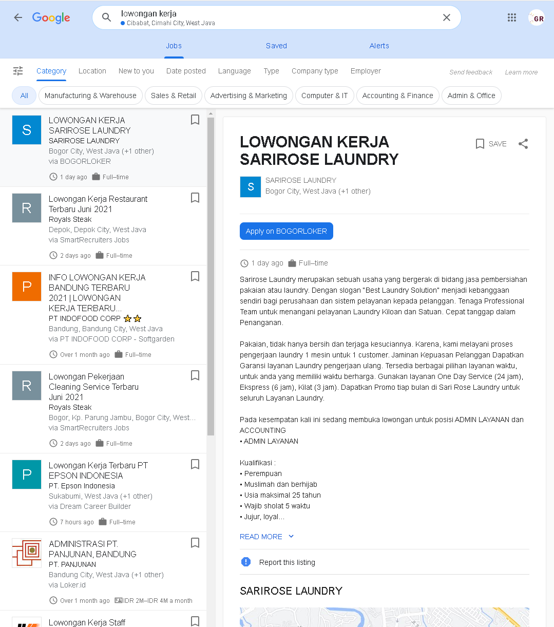Click Apply on BOGORLOKER button
554x627 pixels.
coord(286,231)
